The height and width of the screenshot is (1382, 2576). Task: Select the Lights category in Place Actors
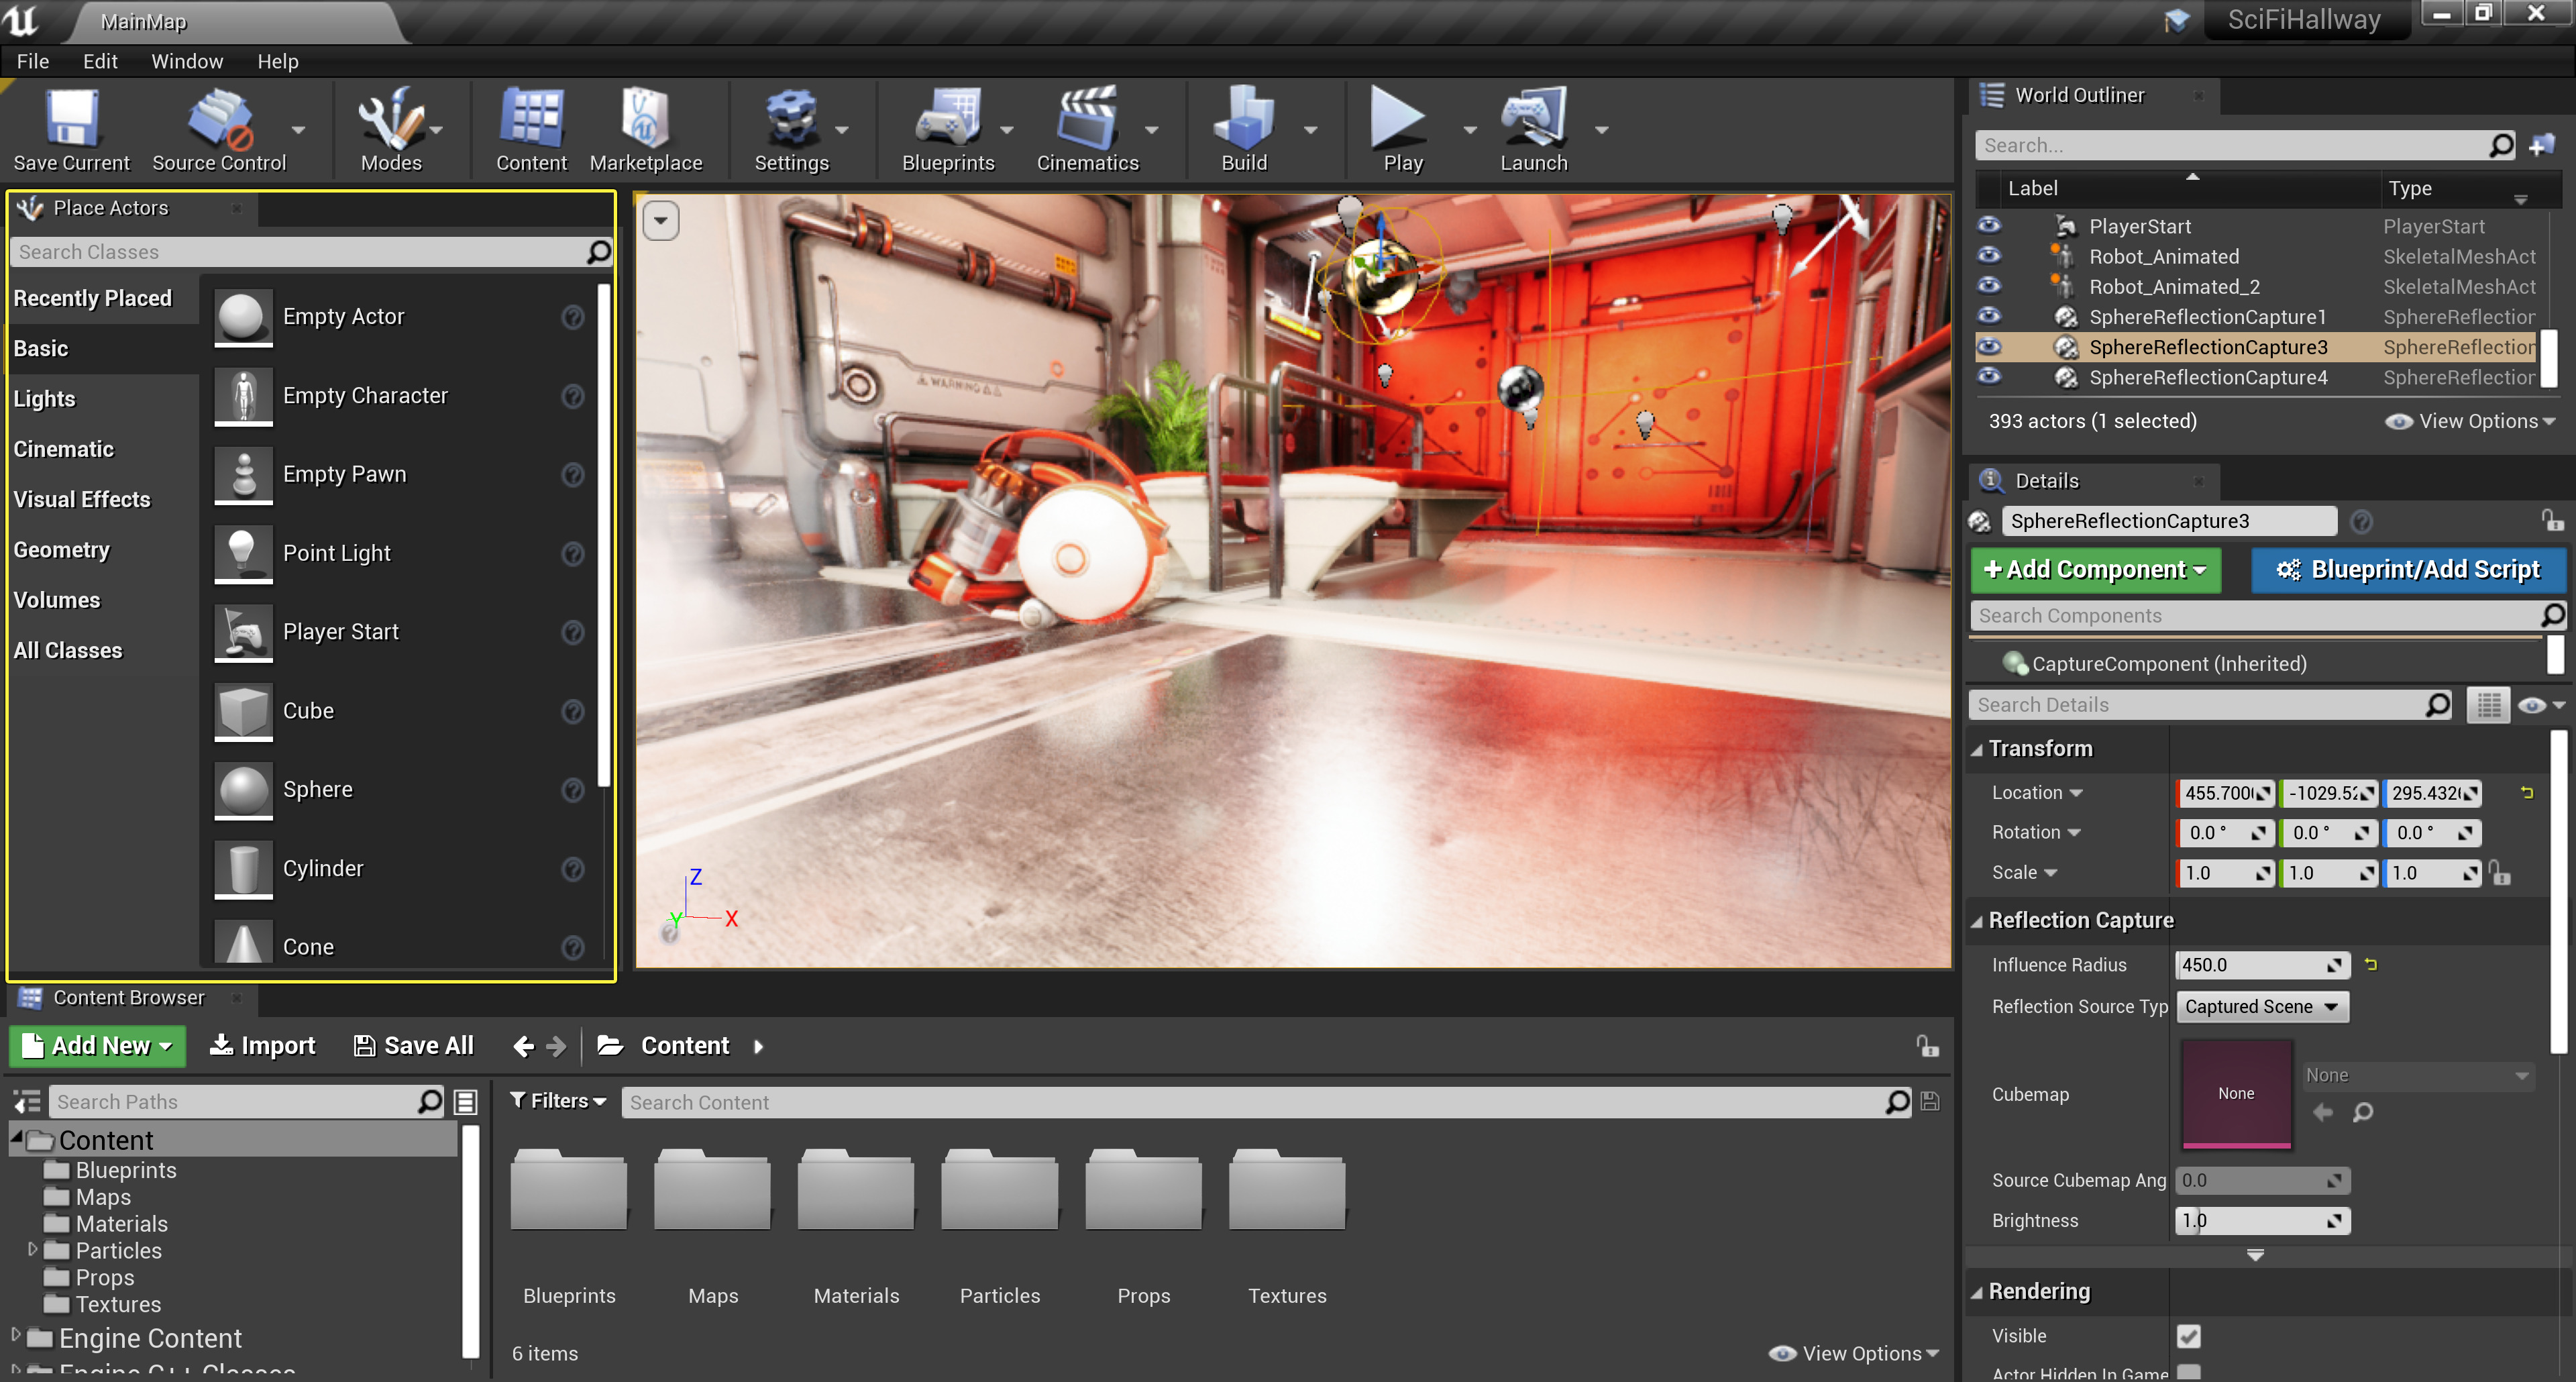click(x=45, y=399)
